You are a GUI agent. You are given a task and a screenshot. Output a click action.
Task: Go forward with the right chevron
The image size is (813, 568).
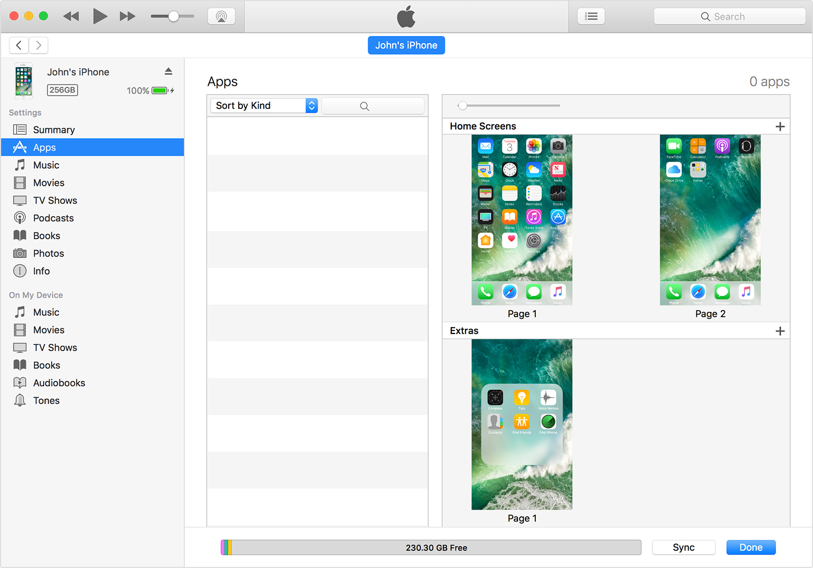(x=39, y=45)
